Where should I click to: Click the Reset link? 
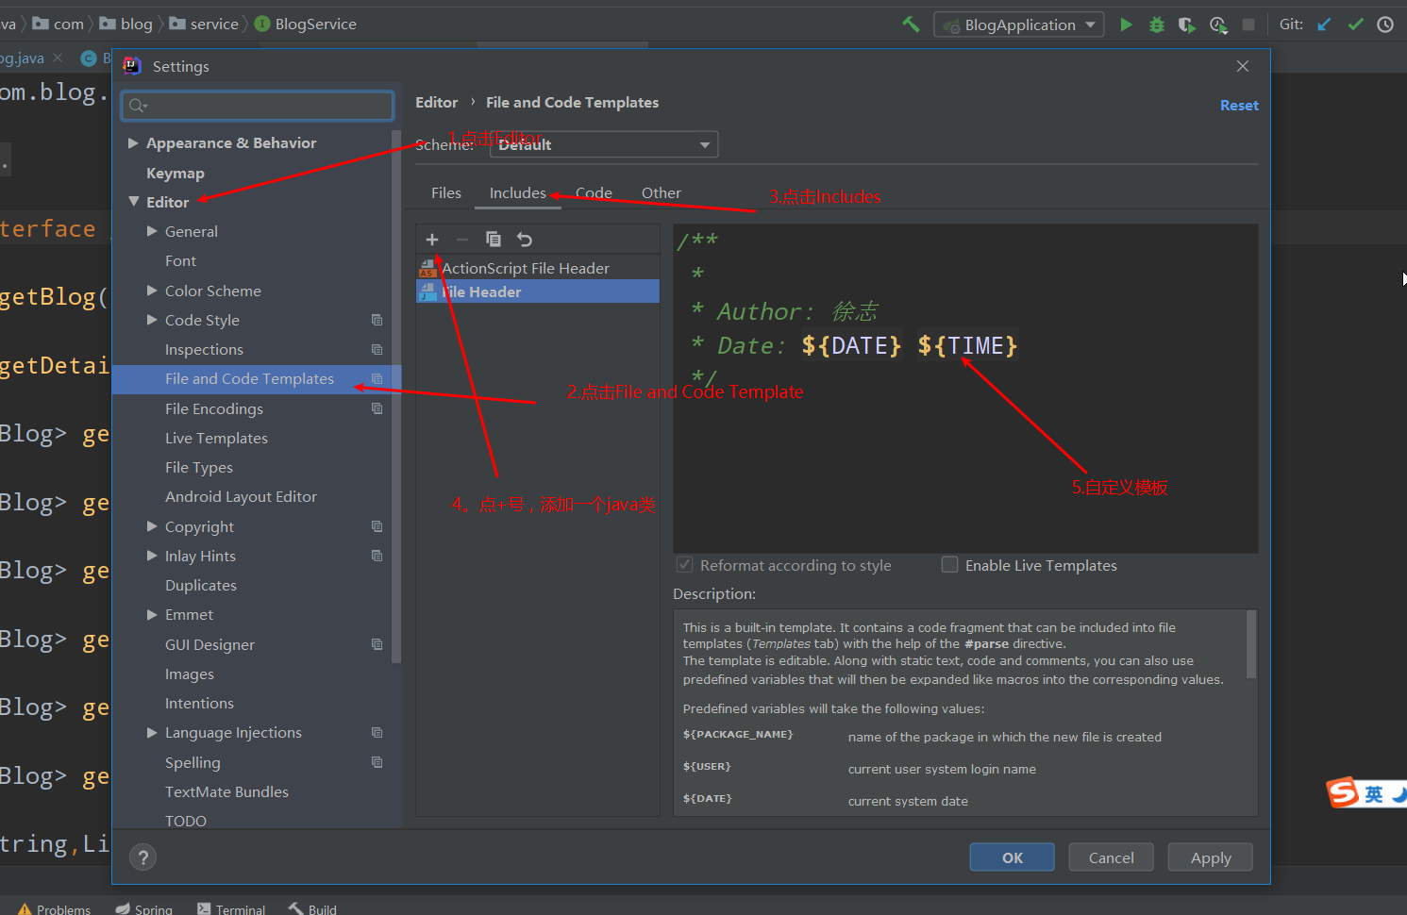tap(1239, 106)
